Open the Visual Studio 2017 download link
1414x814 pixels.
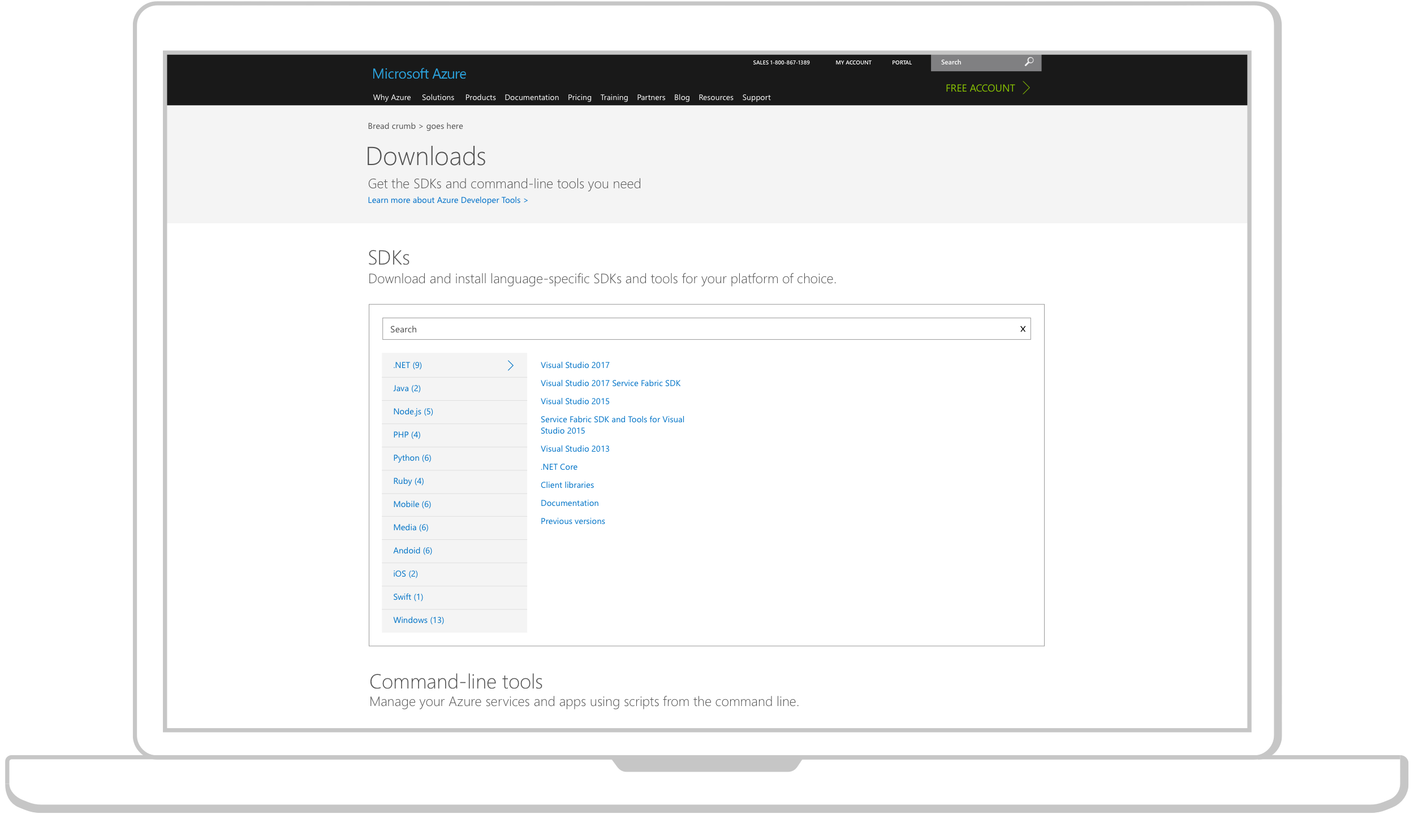575,365
